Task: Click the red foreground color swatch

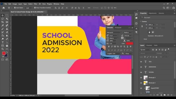Action: [4, 53]
